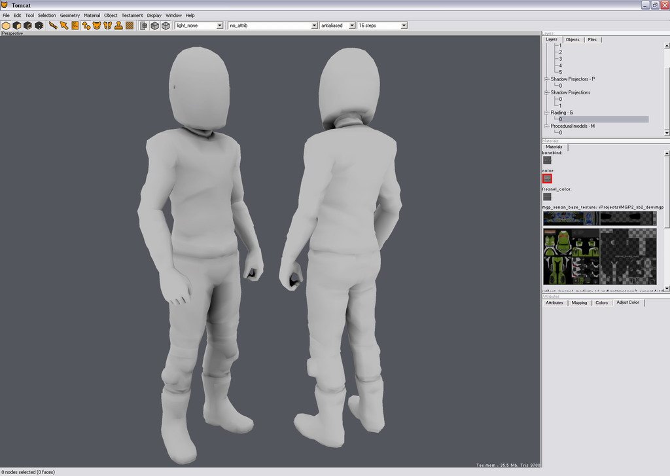Click the Layers panel scroll-up arrow
The image size is (670, 476).
tap(667, 45)
